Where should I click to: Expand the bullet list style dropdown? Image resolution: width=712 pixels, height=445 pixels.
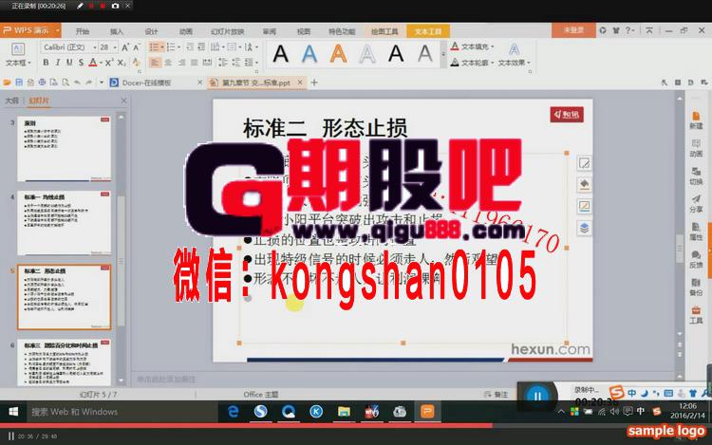tap(161, 47)
